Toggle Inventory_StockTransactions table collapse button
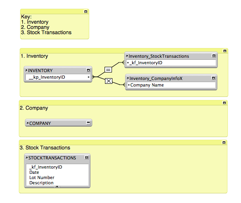Viewport: 241px width, 203px height. click(x=214, y=56)
